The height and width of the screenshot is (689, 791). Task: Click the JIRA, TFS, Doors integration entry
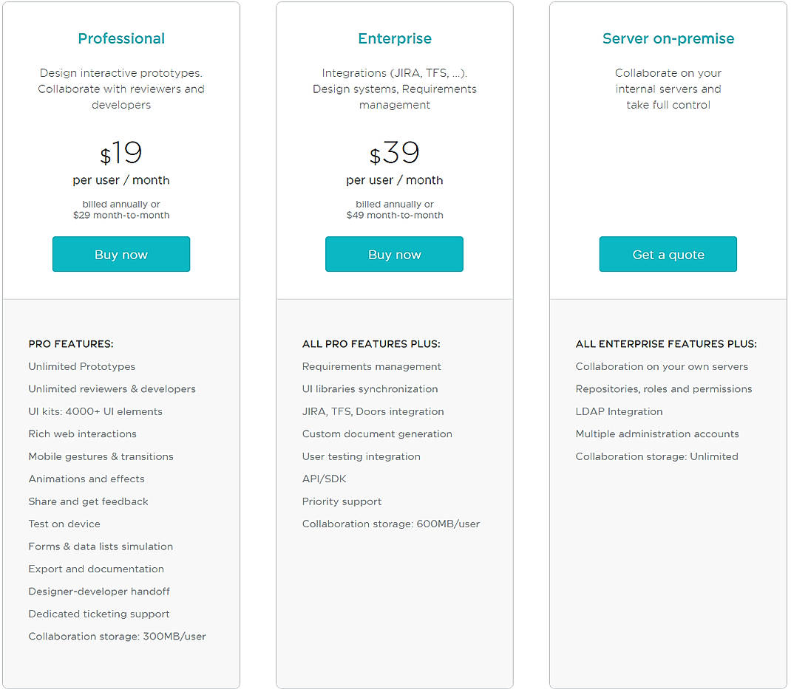coord(373,411)
